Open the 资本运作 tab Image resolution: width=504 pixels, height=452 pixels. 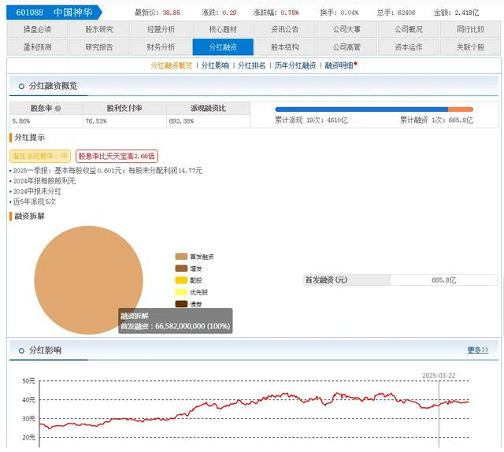[x=409, y=47]
